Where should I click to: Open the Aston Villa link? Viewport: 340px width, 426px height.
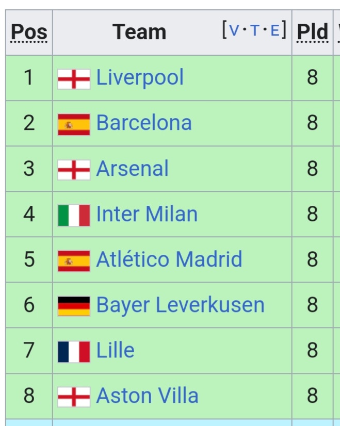[x=148, y=396]
